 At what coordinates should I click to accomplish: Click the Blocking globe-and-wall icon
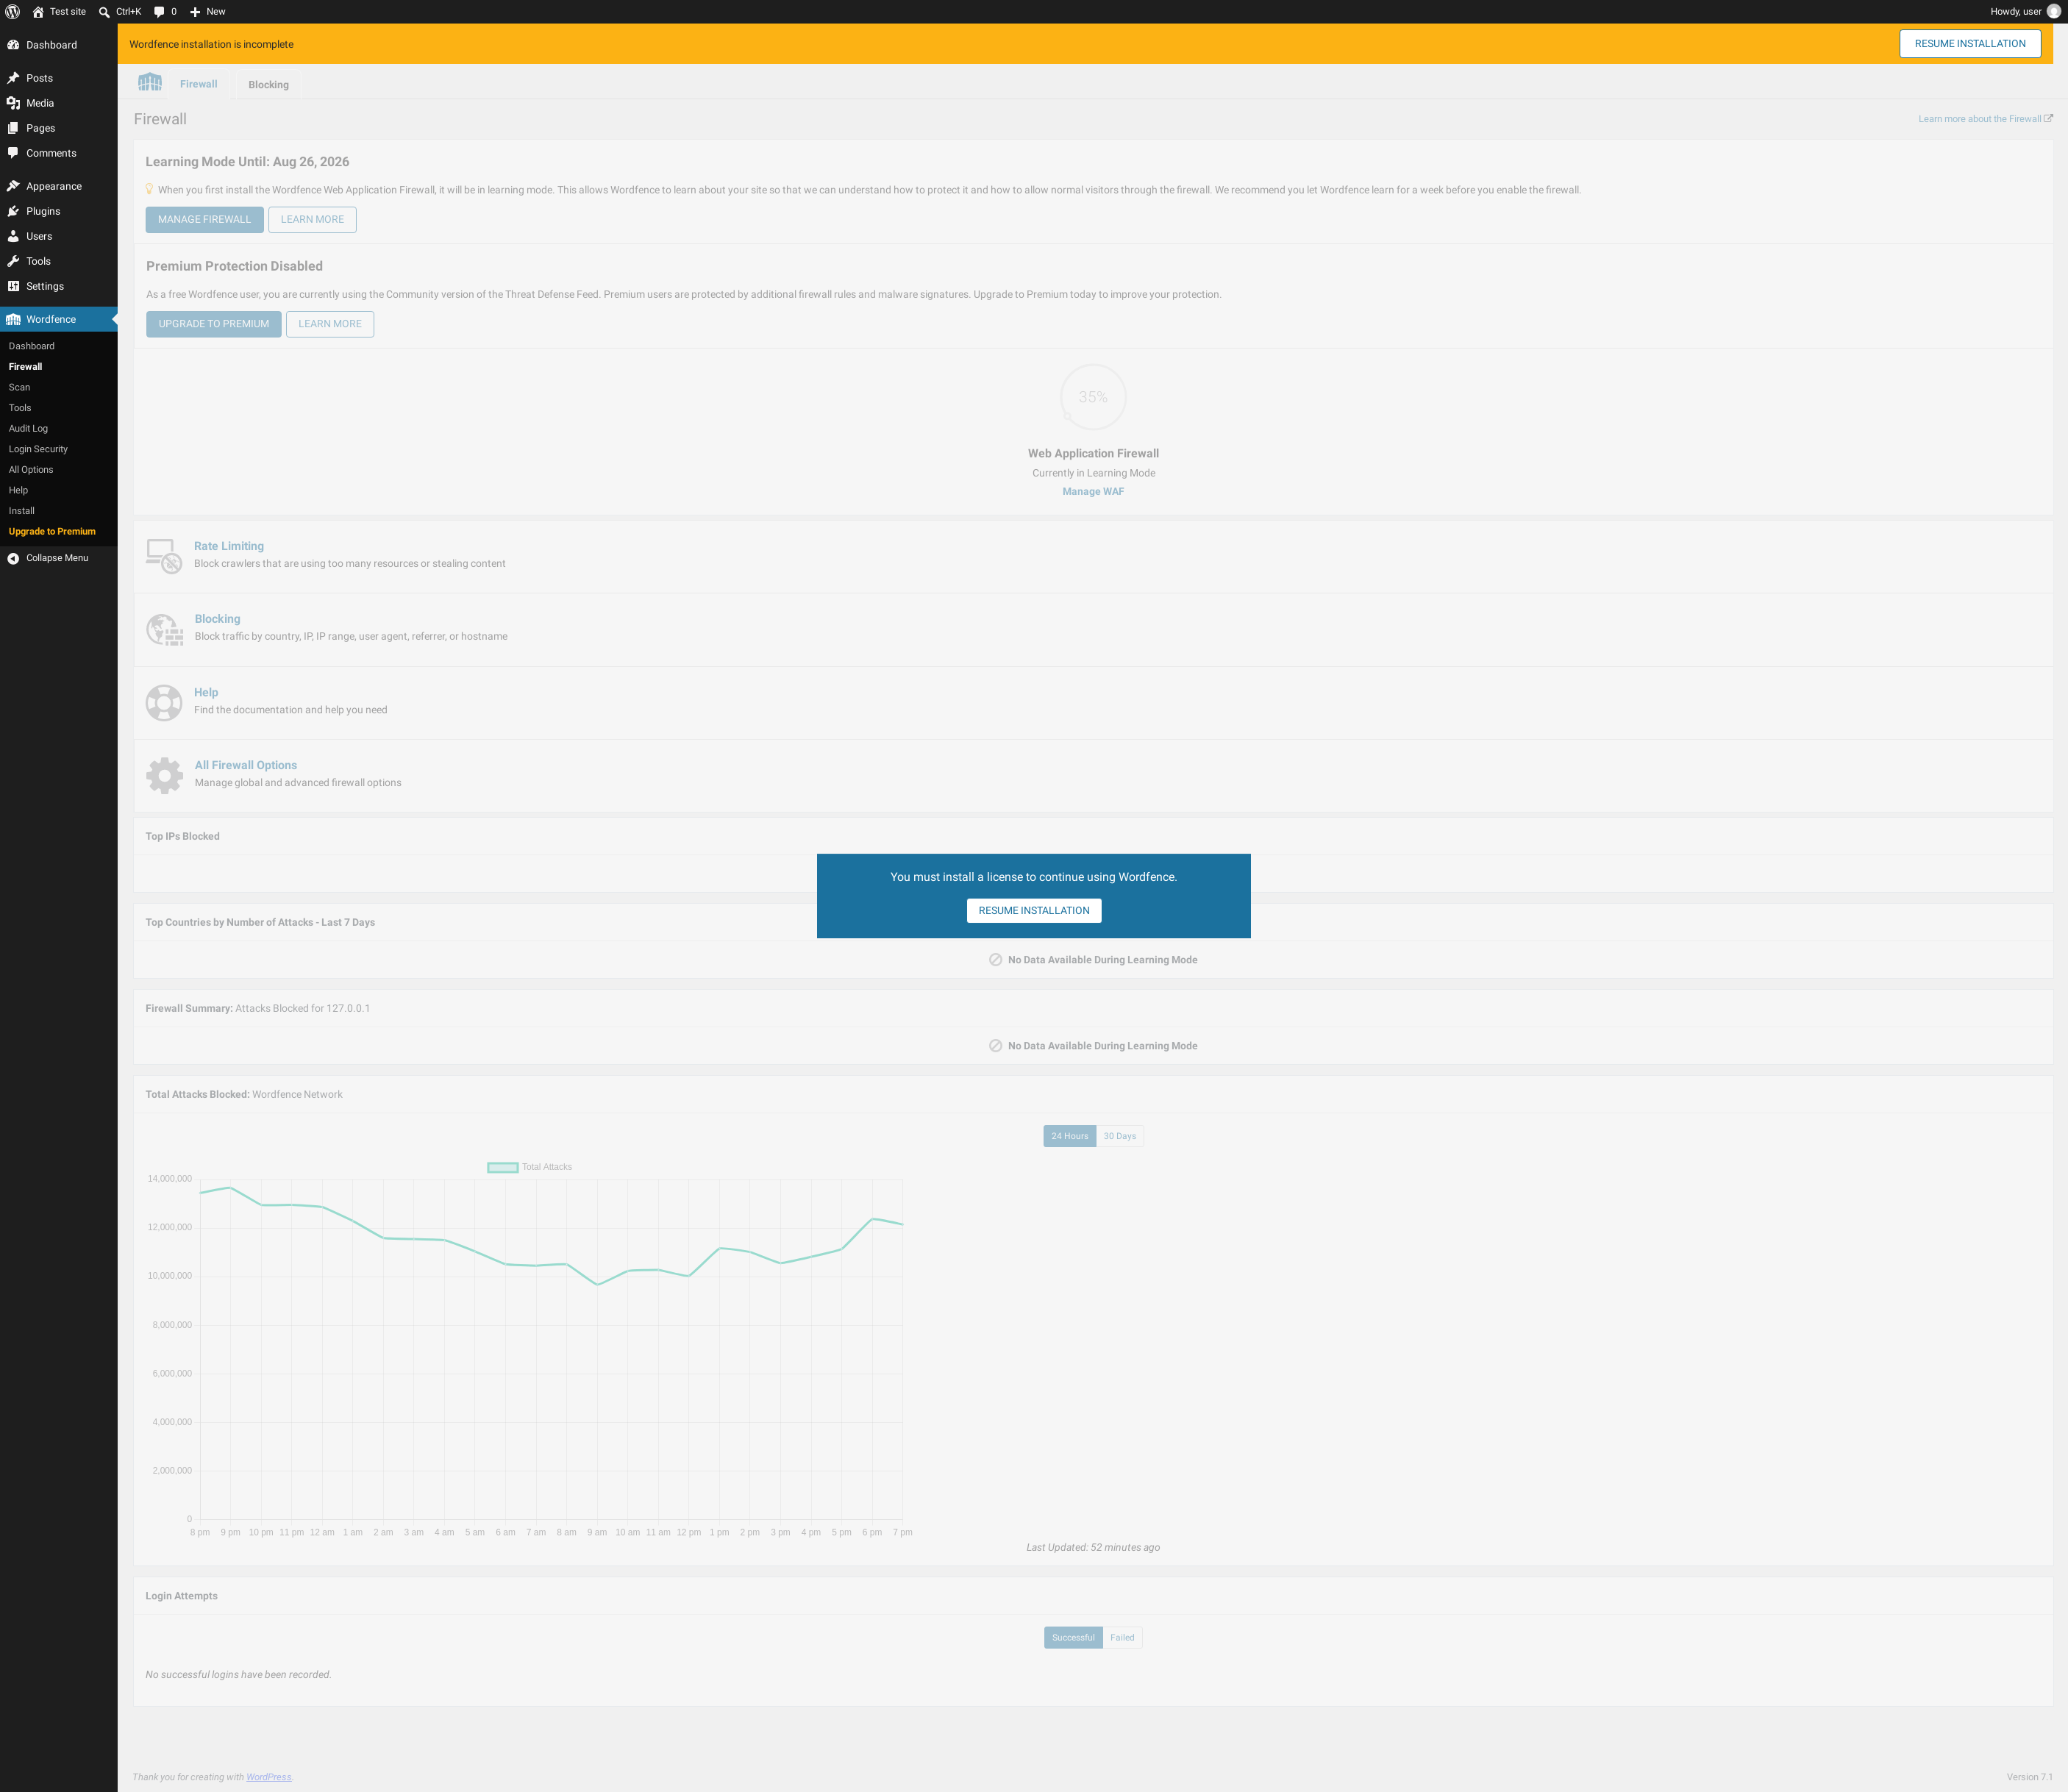click(x=164, y=629)
